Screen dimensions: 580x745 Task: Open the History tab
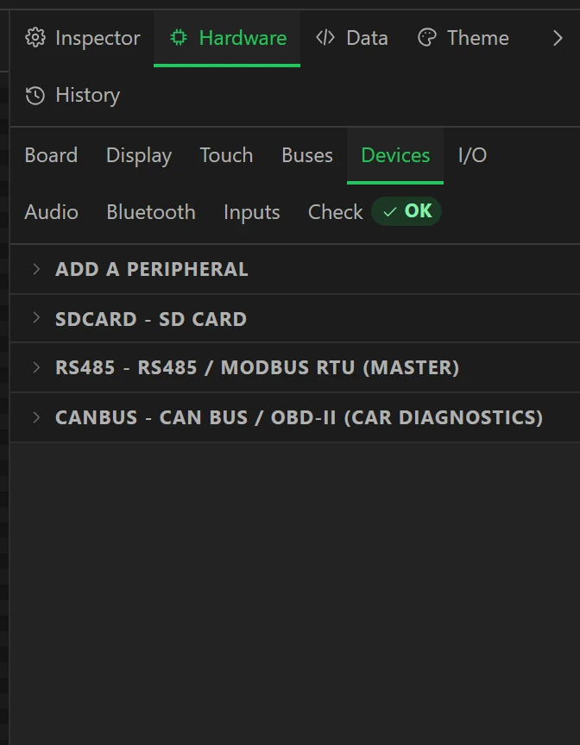72,96
